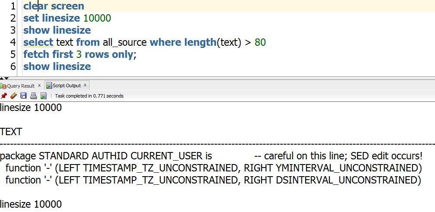Screen dimensions: 435x212
Task: Collapse editor with the up arrow splitter
Action: pyautogui.click(x=2, y=79)
